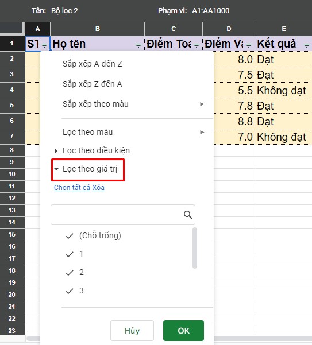This screenshot has width=312, height=345.
Task: Open filter icon in Điểm Toán header
Action: tap(197, 45)
